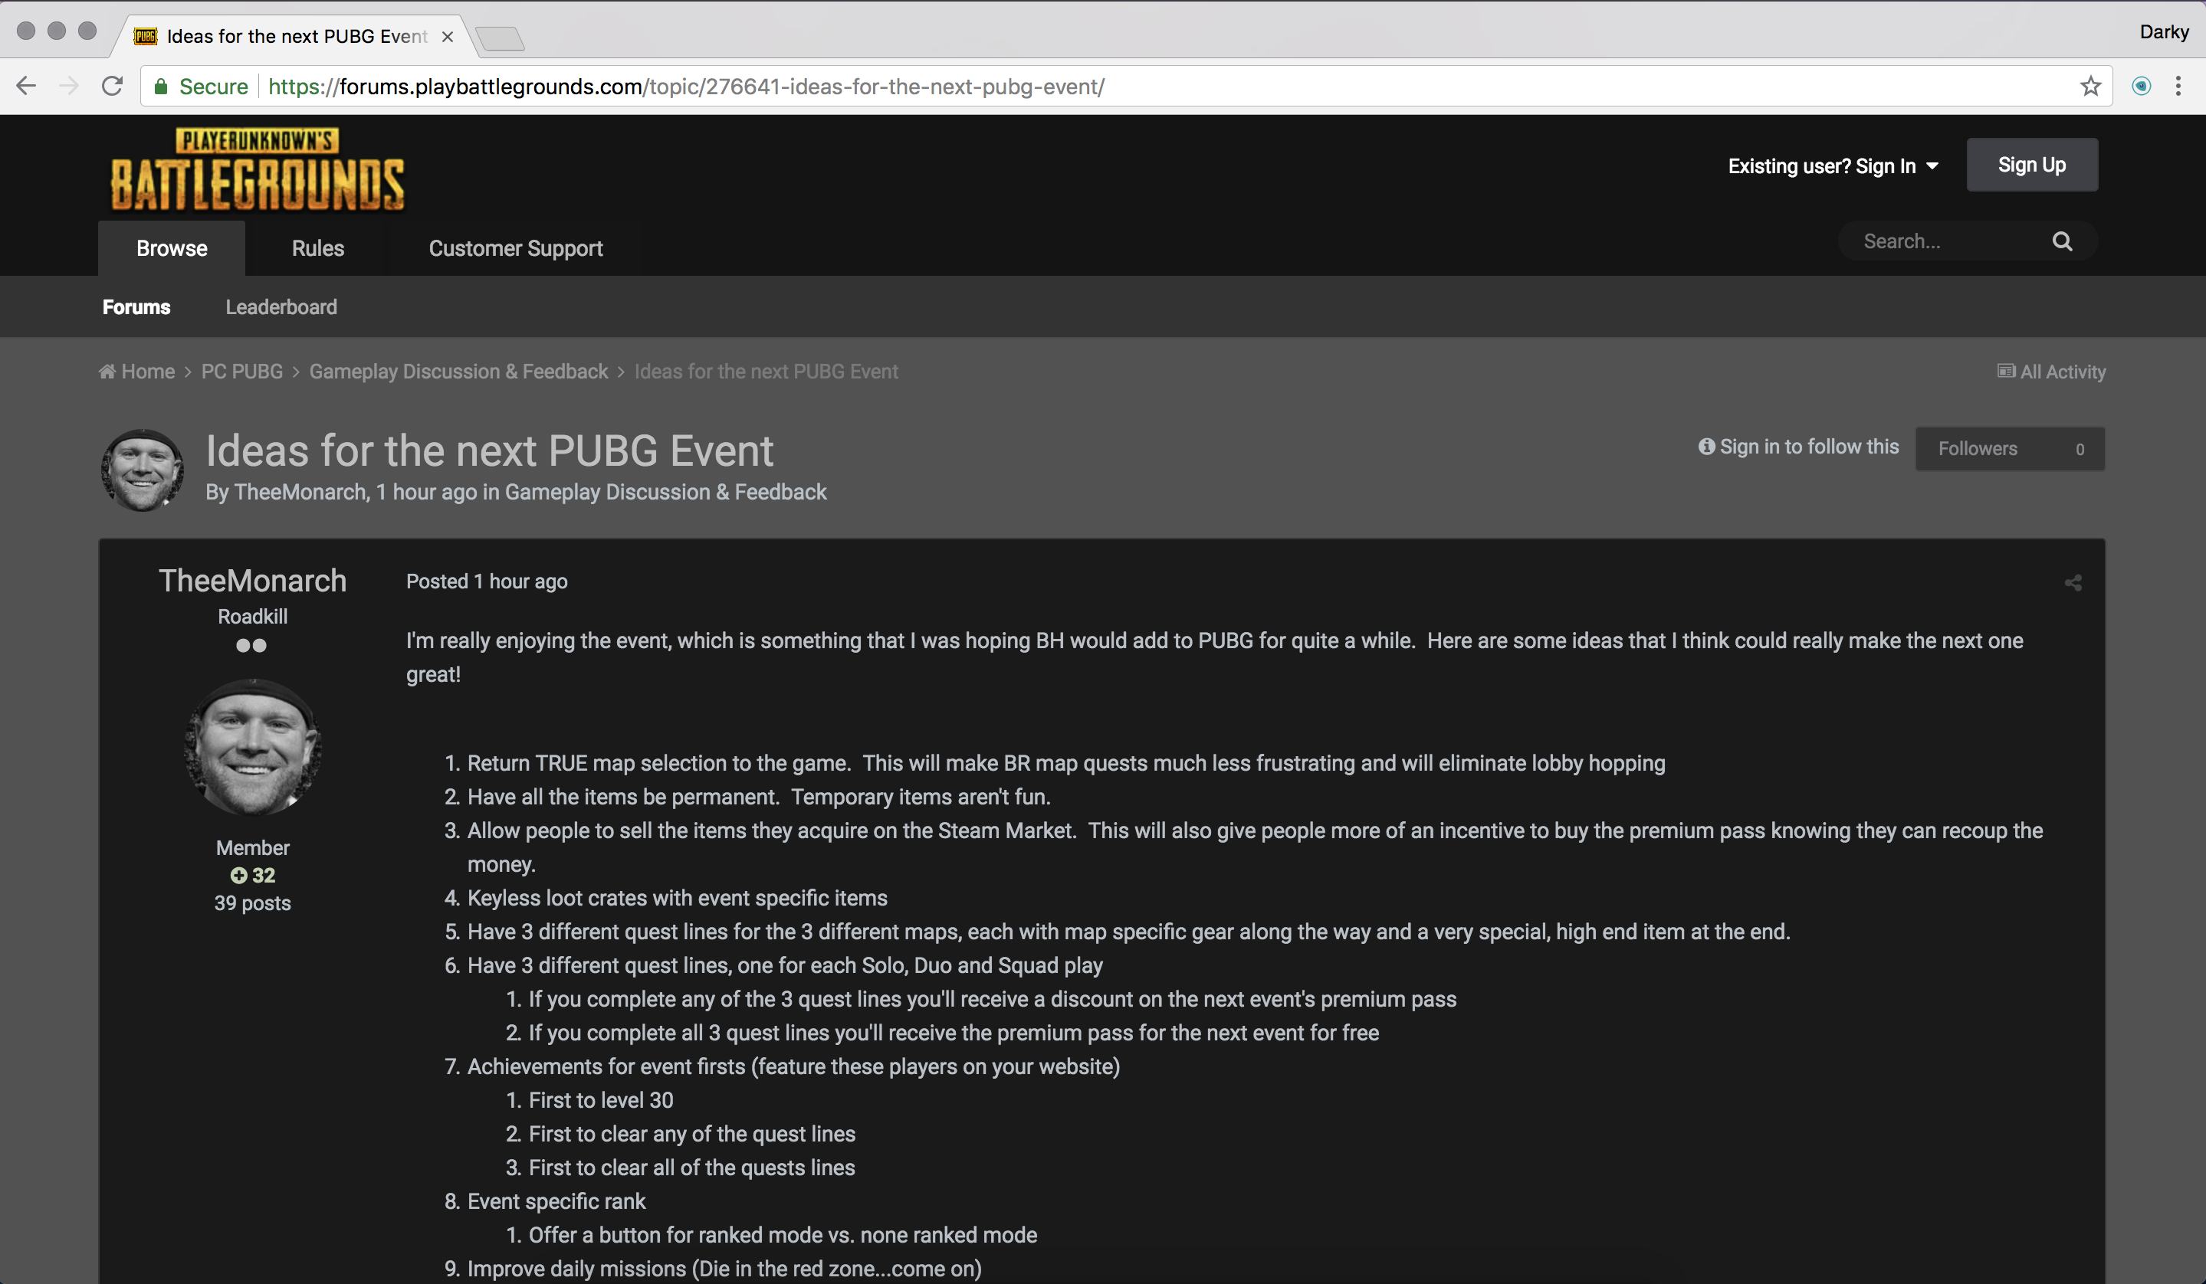Click Posted 1 hour ago timestamp
Image resolution: width=2206 pixels, height=1284 pixels.
tap(487, 581)
